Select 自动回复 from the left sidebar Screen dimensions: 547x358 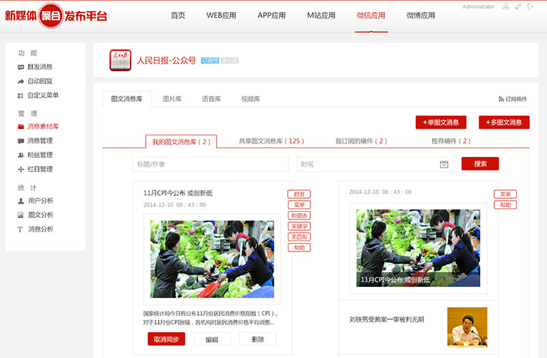40,81
